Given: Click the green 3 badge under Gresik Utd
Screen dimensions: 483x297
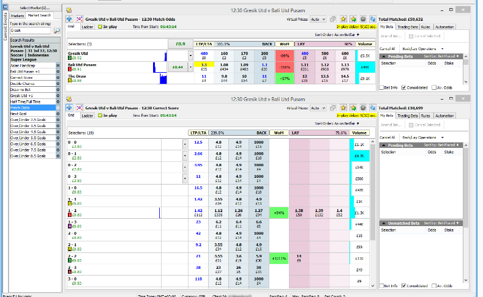Looking at the screenshot, I should point(70,58).
